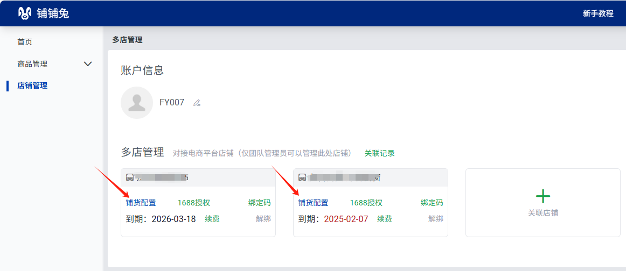The width and height of the screenshot is (626, 271).
Task: Click the green plus icon to add store
Action: click(543, 196)
